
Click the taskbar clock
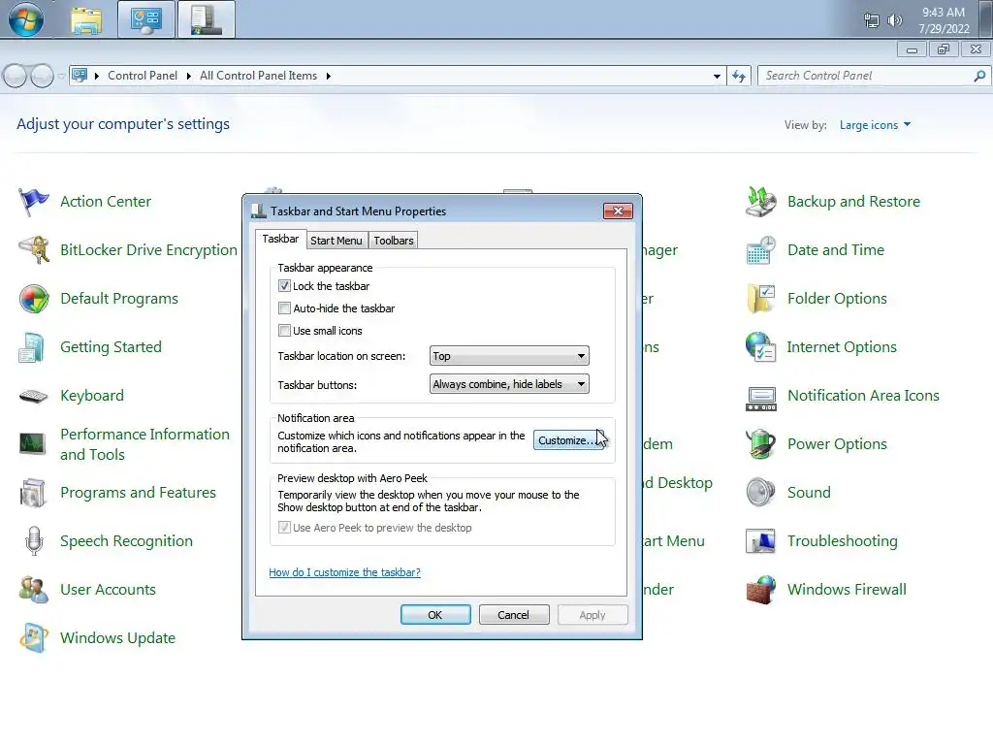tap(944, 20)
